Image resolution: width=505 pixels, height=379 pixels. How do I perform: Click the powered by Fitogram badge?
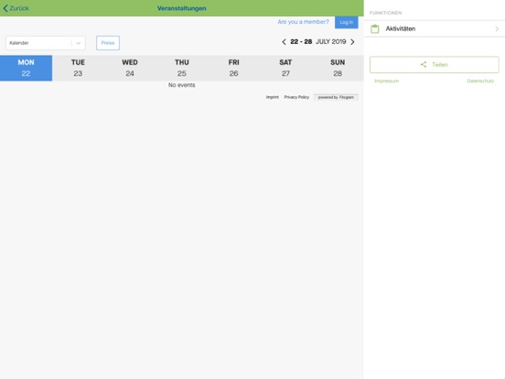point(336,97)
